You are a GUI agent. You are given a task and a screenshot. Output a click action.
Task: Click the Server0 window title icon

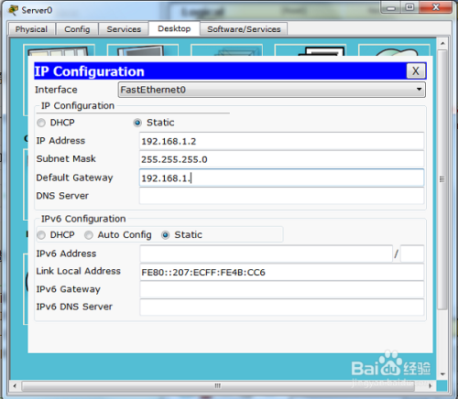point(13,10)
